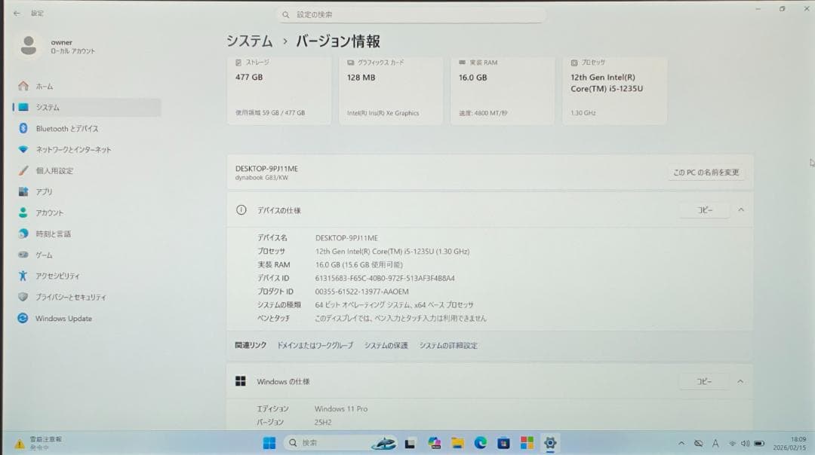The image size is (815, 455).
Task: Open Microsoft Store from the taskbar
Action: (x=503, y=444)
